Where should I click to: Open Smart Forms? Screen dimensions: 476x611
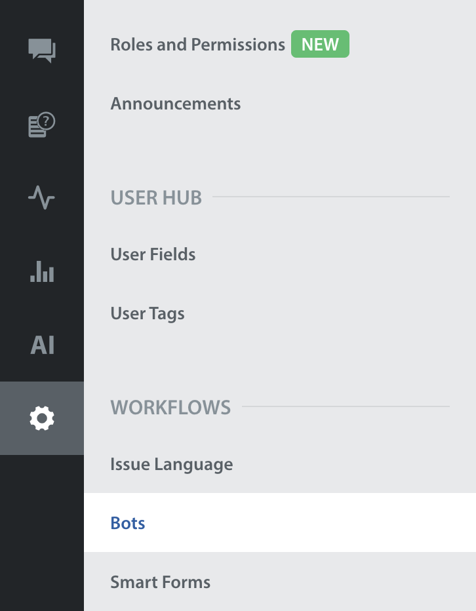[160, 582]
